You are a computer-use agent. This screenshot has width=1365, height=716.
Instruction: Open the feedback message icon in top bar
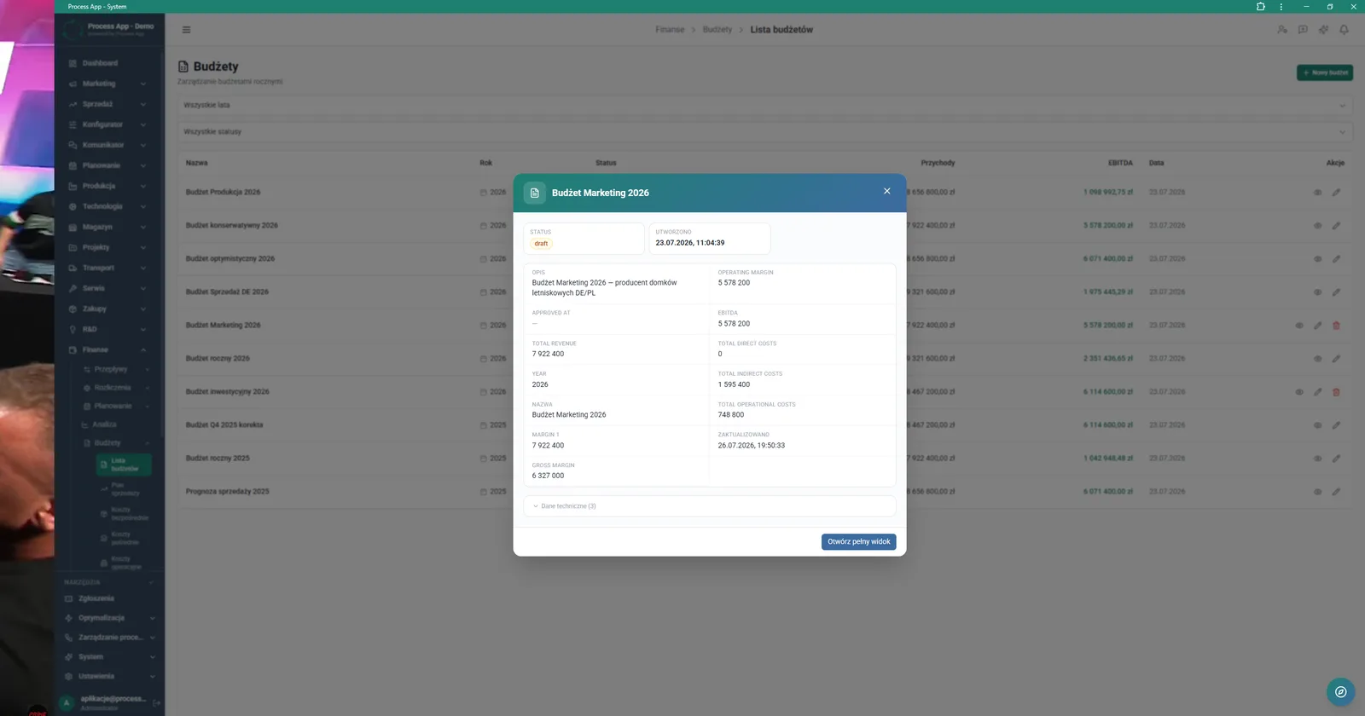point(1303,30)
